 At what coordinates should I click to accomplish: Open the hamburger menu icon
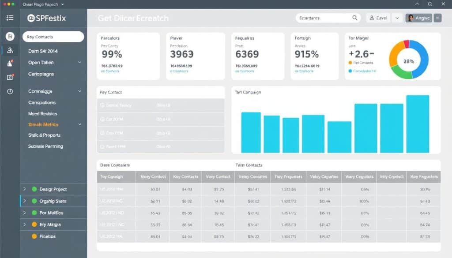click(x=10, y=18)
